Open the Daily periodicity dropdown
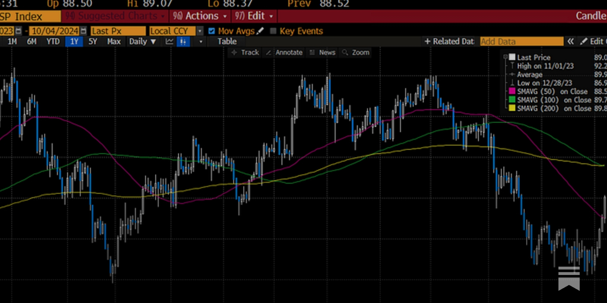Viewport: 607px width, 303px height. tap(142, 42)
